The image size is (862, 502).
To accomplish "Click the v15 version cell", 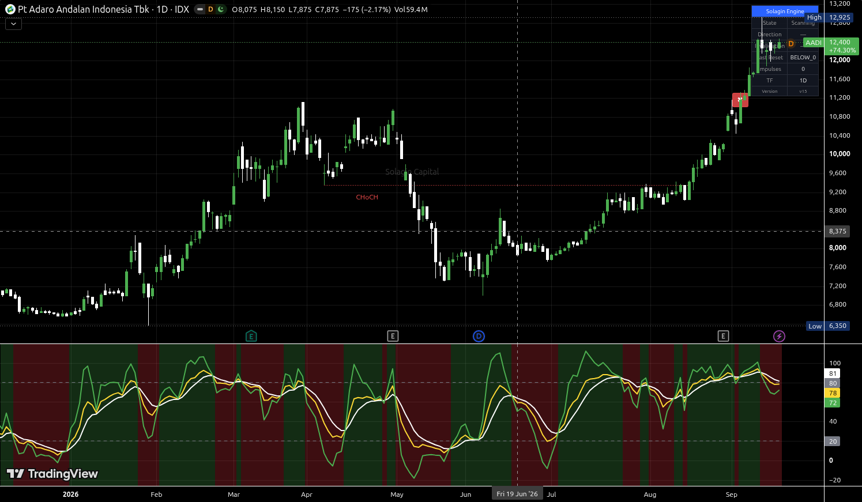I will pyautogui.click(x=803, y=92).
